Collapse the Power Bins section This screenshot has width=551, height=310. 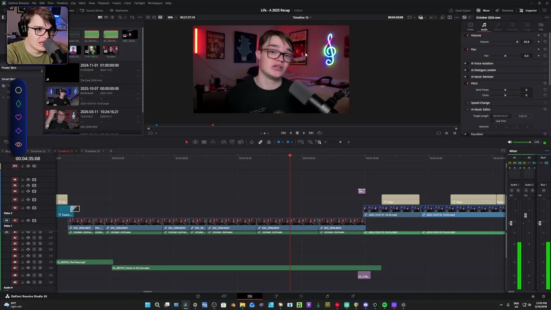9,68
